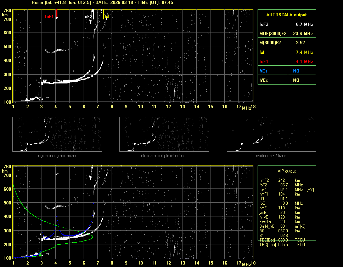Click the white foF2 marker on top ionogram
Image resolution: width=343 pixels, height=267 pixels.
[x=92, y=15]
